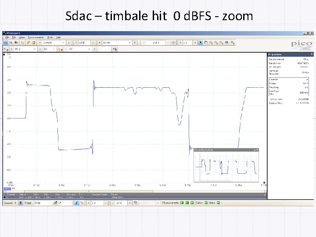Open the Measurements menu
This screenshot has height=237, width=316.
coord(36,37)
